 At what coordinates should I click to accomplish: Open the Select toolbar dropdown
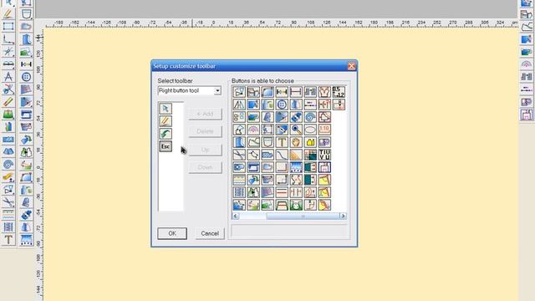coord(217,91)
